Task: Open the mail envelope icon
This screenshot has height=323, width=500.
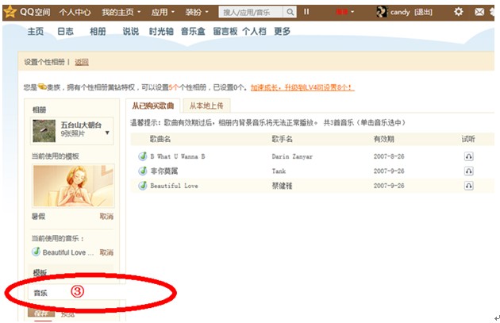Action: [479, 12]
